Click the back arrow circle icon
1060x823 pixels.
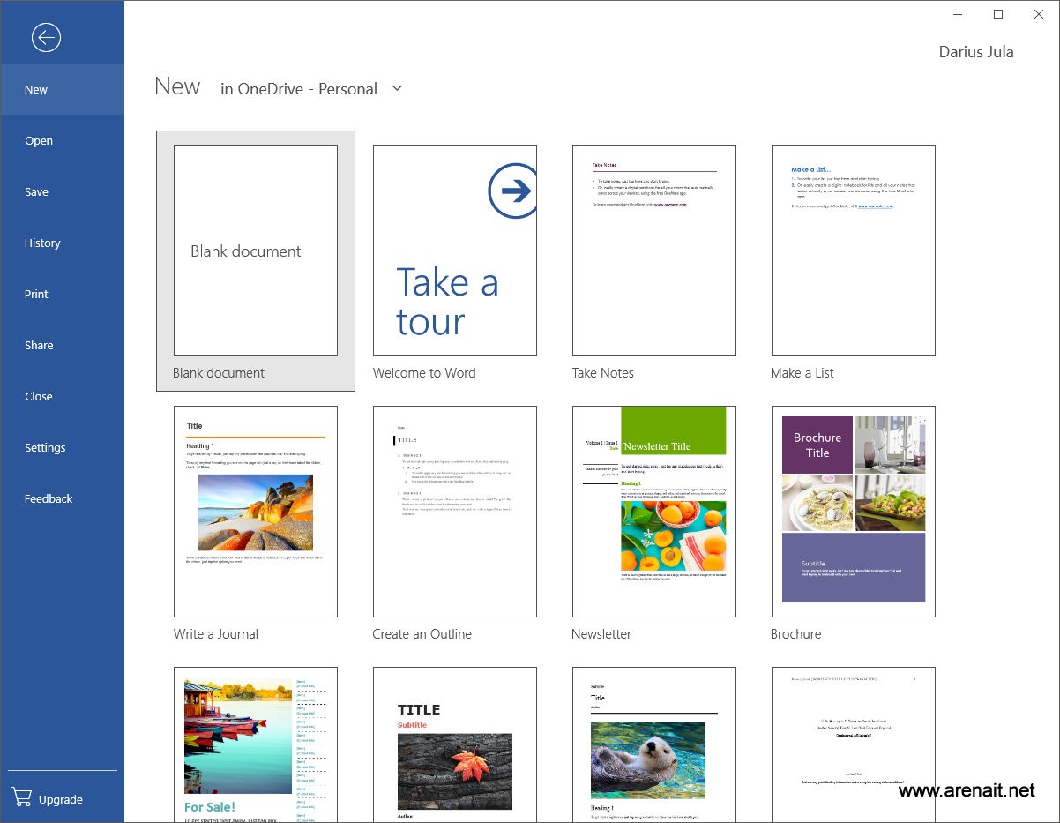pos(46,37)
